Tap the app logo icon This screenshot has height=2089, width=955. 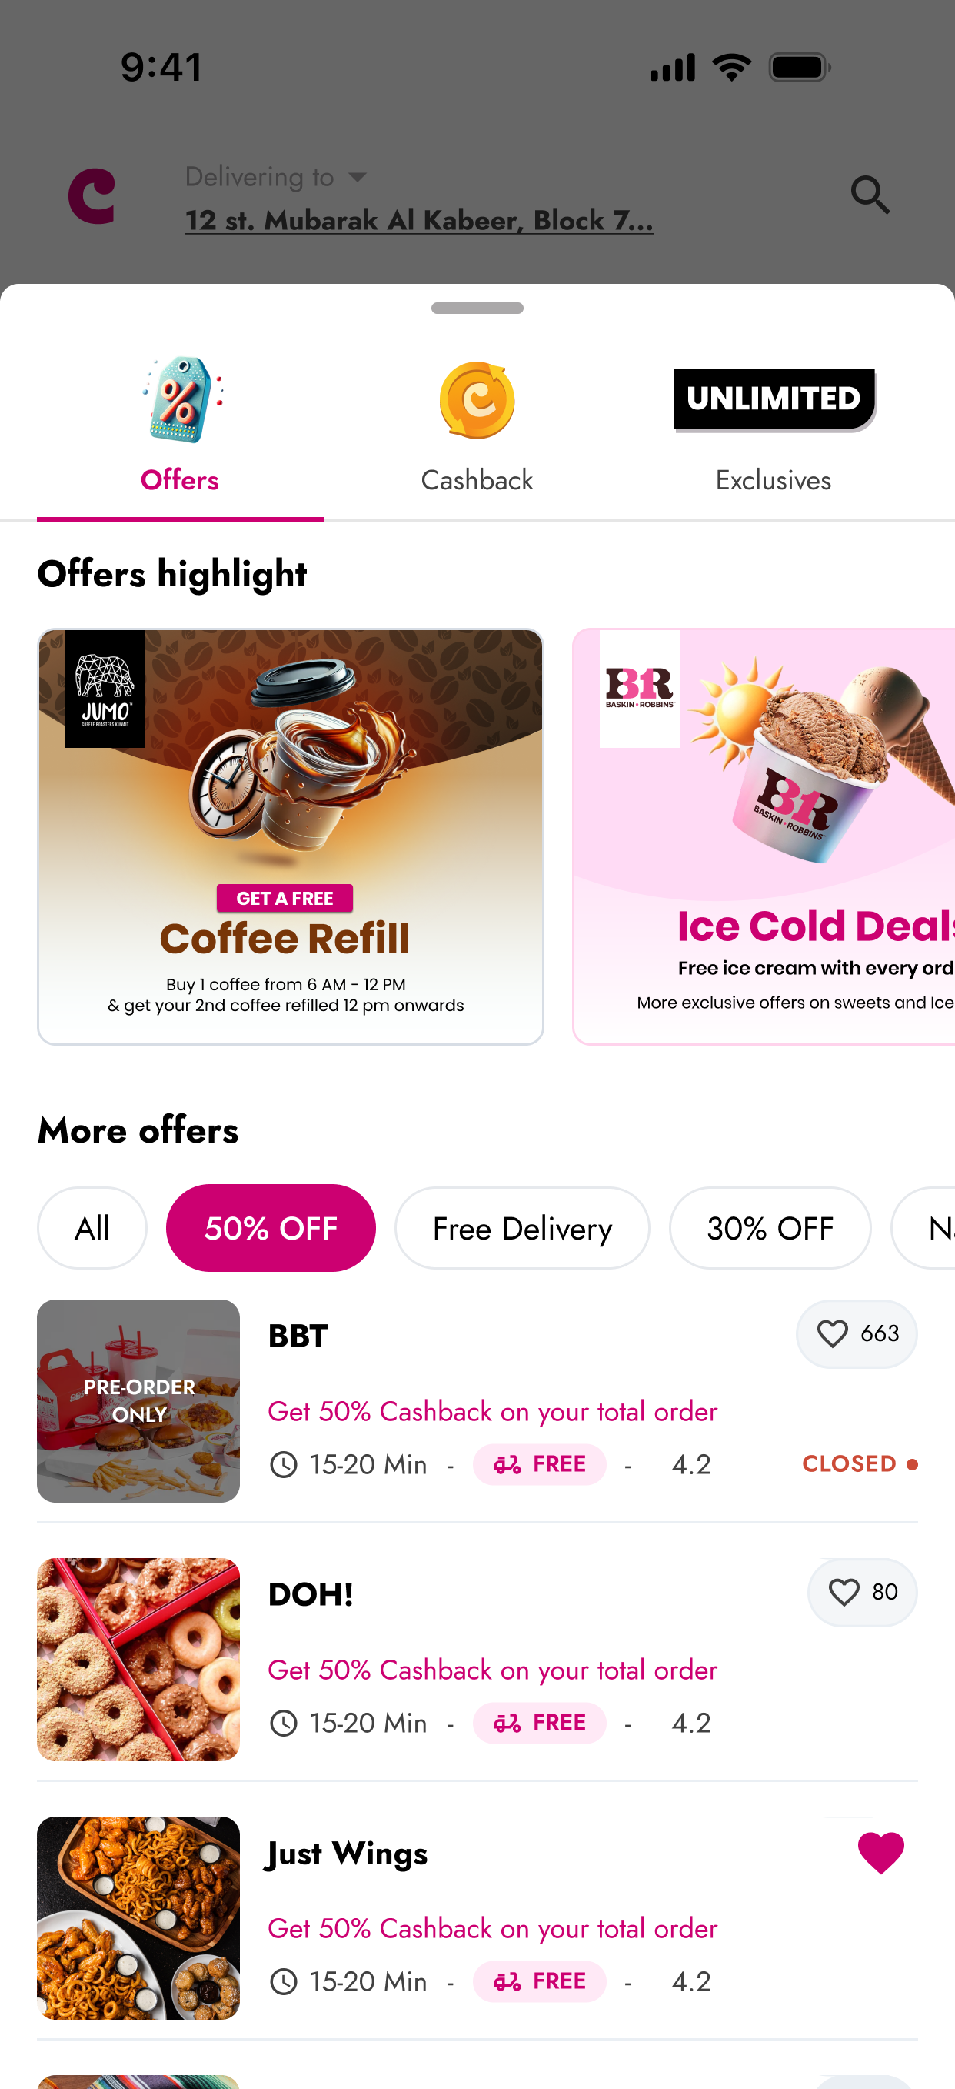(x=92, y=196)
